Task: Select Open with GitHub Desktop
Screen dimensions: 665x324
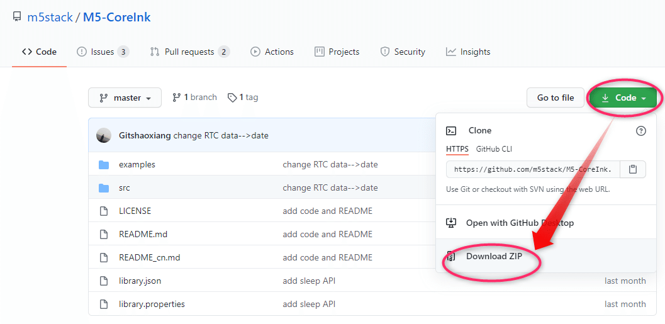Action: pyautogui.click(x=520, y=223)
